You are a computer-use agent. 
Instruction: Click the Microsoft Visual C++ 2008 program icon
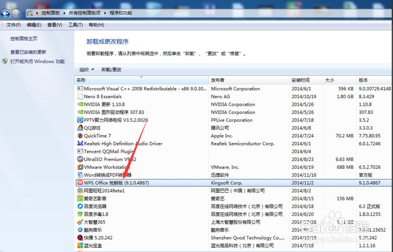pyautogui.click(x=80, y=89)
